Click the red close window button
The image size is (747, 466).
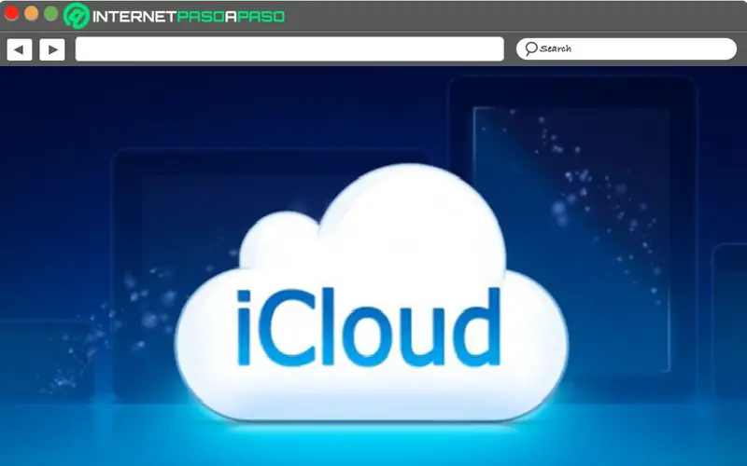(11, 13)
